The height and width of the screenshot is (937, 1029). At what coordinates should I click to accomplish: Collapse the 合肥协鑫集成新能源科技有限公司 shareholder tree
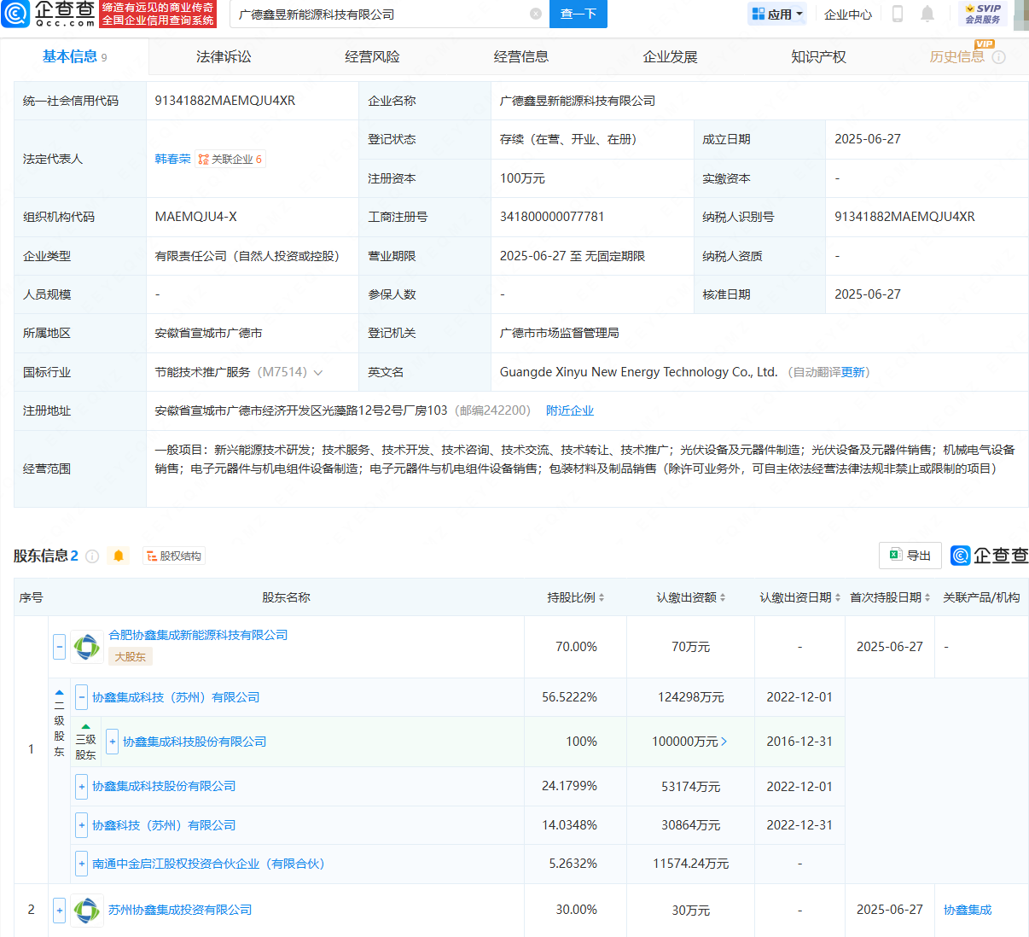pos(58,646)
